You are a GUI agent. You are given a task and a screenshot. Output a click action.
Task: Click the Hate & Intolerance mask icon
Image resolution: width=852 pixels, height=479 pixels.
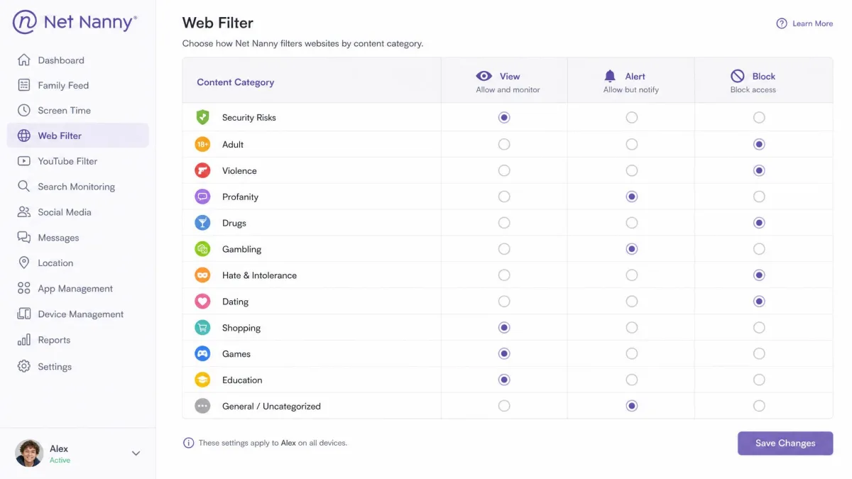pyautogui.click(x=202, y=275)
